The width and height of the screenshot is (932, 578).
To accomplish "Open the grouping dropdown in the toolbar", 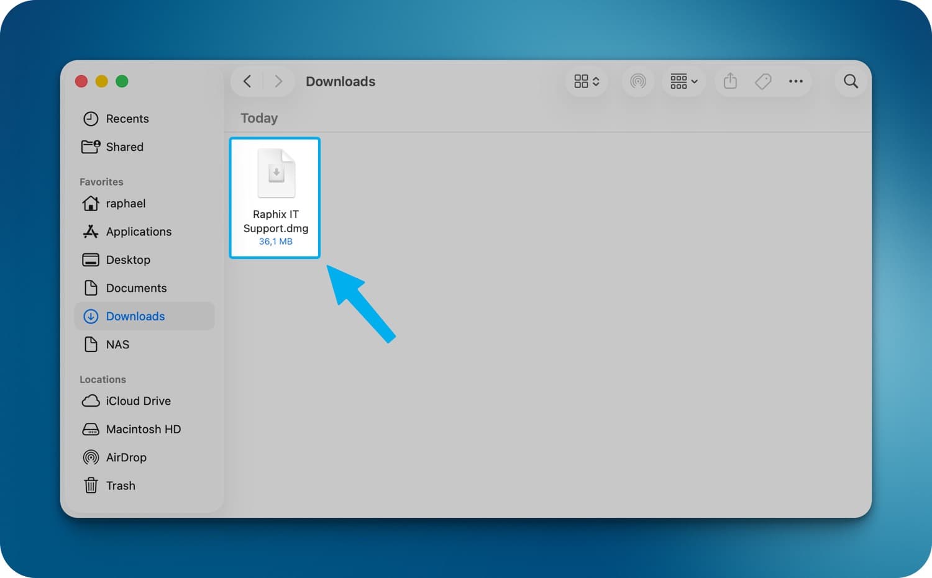I will tap(683, 81).
